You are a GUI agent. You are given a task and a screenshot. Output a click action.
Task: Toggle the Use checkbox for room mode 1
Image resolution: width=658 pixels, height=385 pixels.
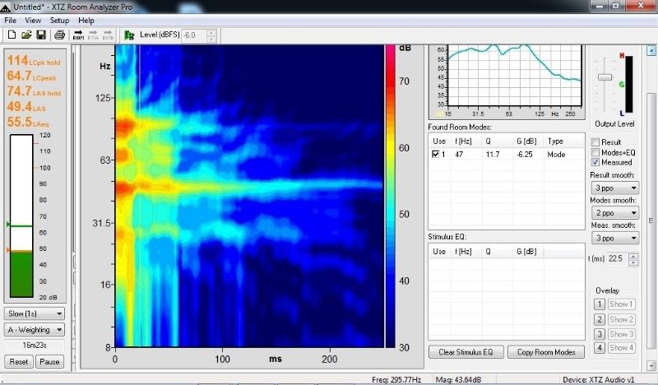click(436, 154)
